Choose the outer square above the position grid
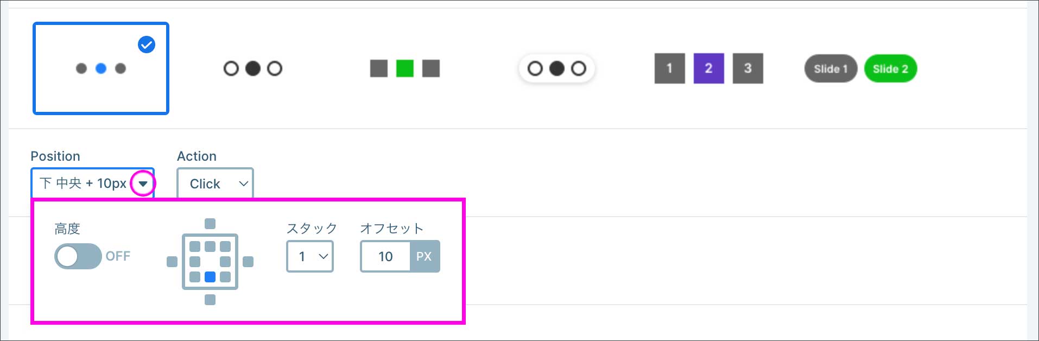The height and width of the screenshot is (341, 1039). tap(210, 224)
